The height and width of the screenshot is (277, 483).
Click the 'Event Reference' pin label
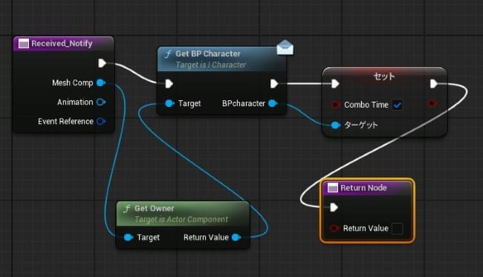pyautogui.click(x=65, y=121)
